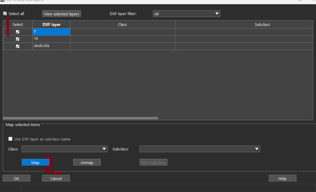Select the DXF layer cell '10'
Image resolution: width=316 pixels, height=192 pixels.
point(51,39)
